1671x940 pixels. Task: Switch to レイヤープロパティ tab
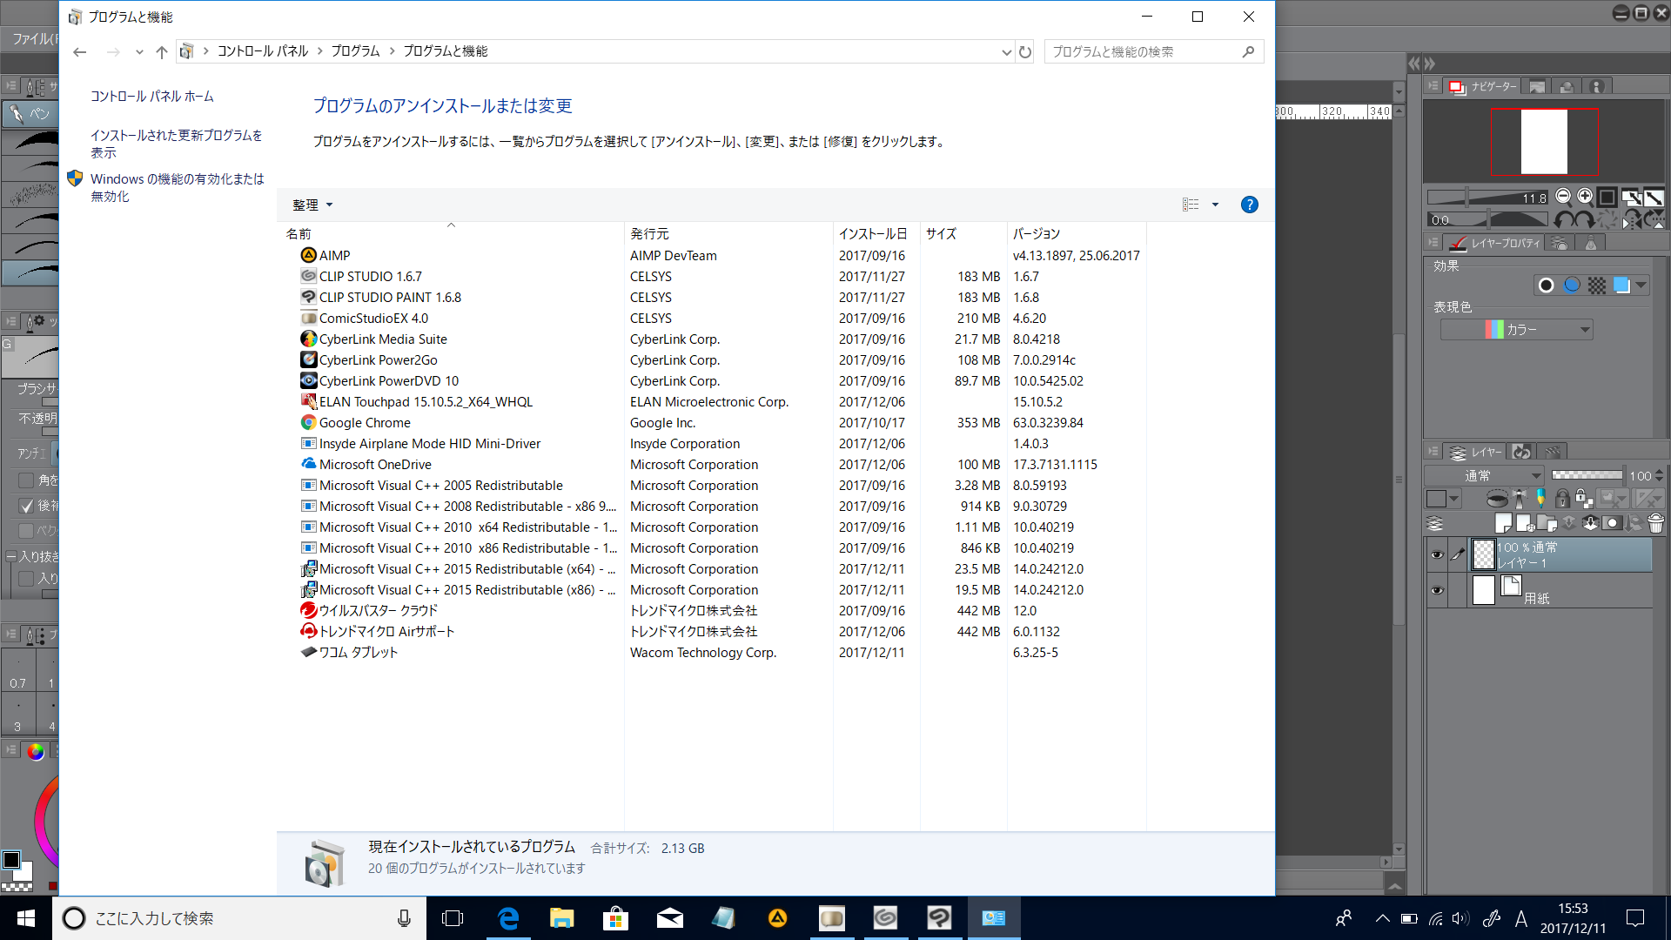1494,244
